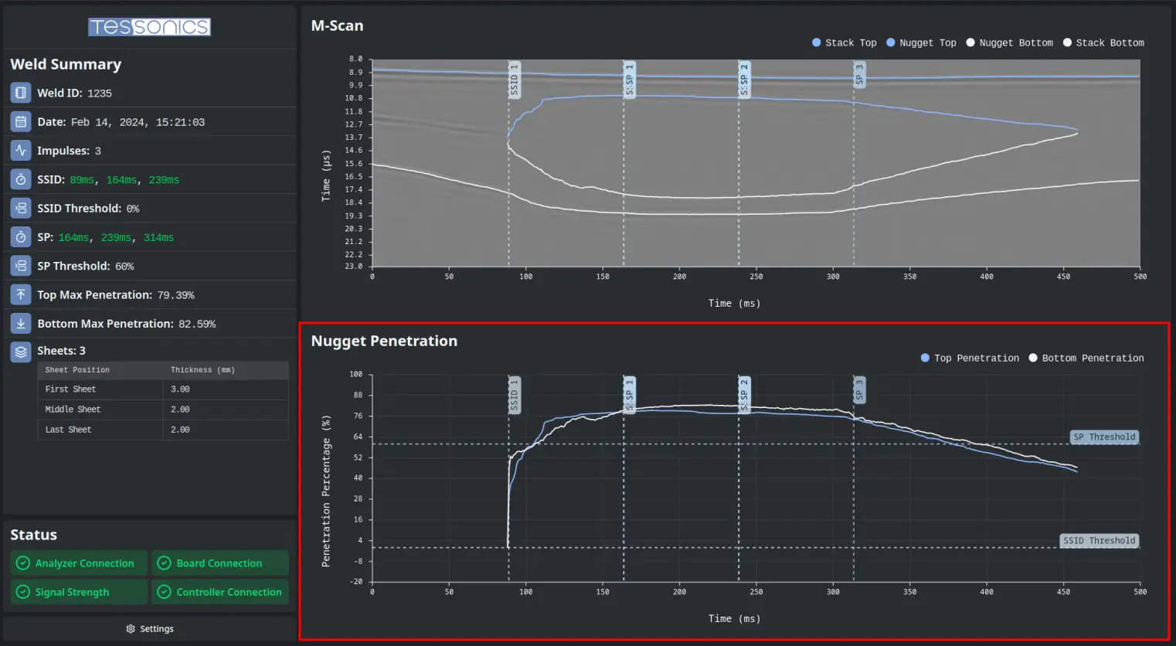Toggle the Stack Top legend entry
This screenshot has width=1176, height=646.
[844, 42]
